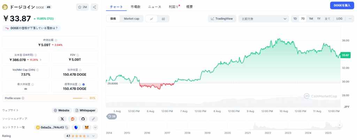Open info icon next to Vol/Mkt Cap (24h)
This screenshot has width=357, height=140.
[x=38, y=70]
